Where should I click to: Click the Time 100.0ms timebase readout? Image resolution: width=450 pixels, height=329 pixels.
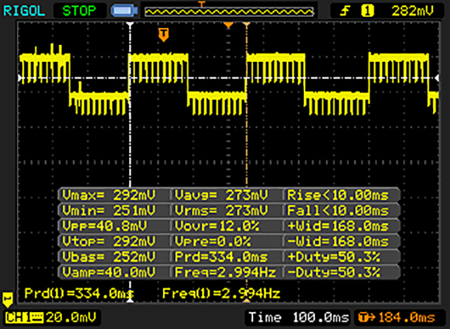point(298,318)
